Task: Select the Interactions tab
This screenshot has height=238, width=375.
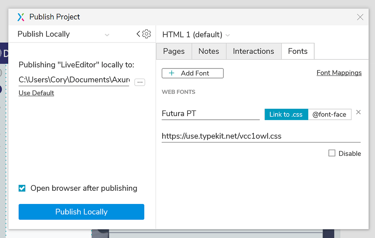Action: 253,51
